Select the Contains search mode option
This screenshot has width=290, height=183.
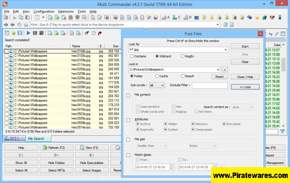pos(132,56)
